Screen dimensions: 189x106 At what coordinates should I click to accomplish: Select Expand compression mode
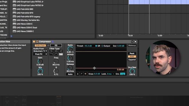(132, 60)
